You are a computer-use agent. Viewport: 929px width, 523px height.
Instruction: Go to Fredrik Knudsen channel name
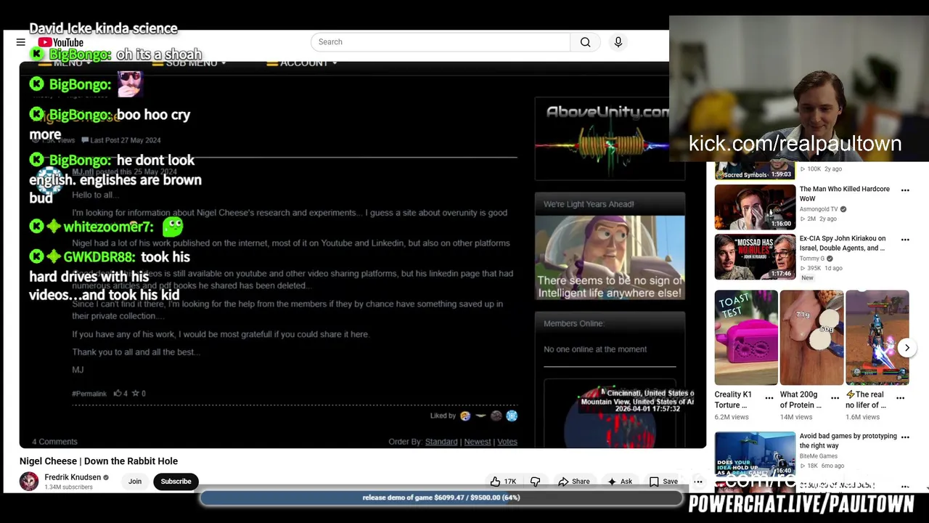tap(73, 477)
